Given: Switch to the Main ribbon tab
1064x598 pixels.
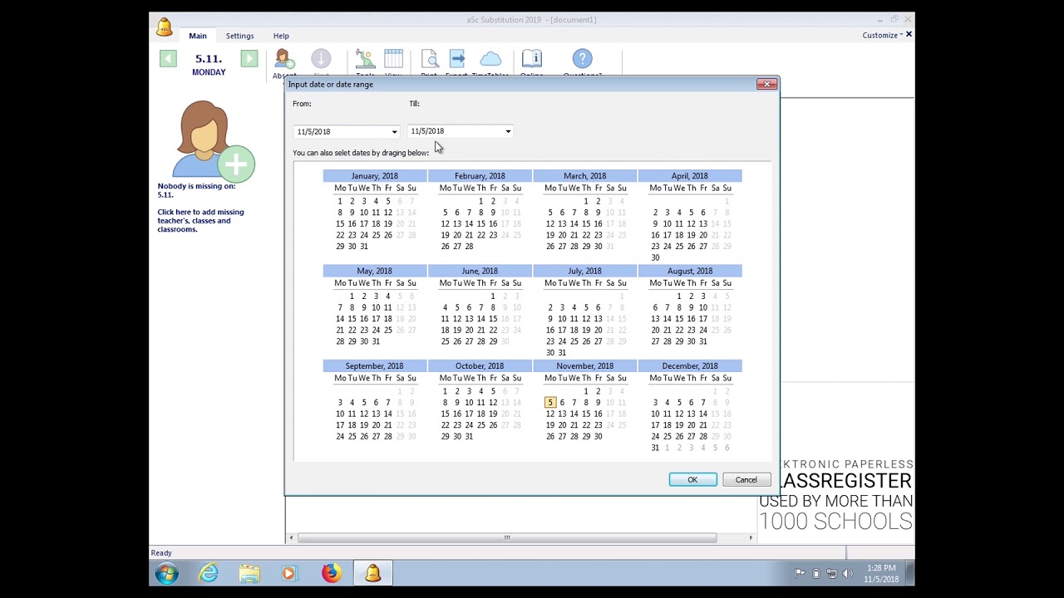Looking at the screenshot, I should click(x=198, y=36).
